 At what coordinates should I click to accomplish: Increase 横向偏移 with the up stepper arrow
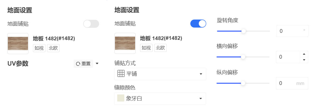tap(304, 54)
